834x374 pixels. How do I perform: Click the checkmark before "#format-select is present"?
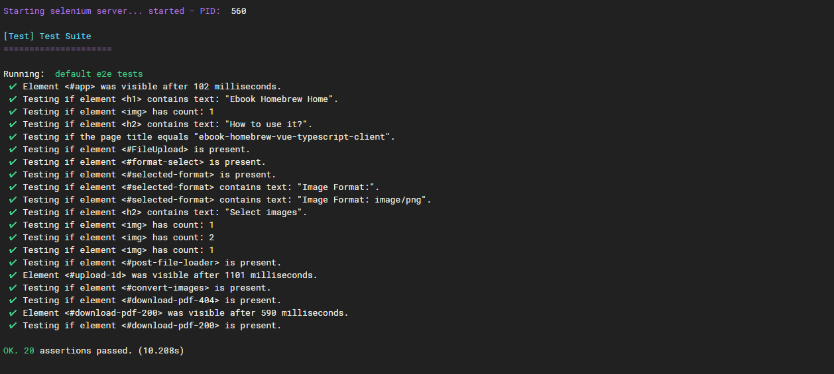coord(13,162)
